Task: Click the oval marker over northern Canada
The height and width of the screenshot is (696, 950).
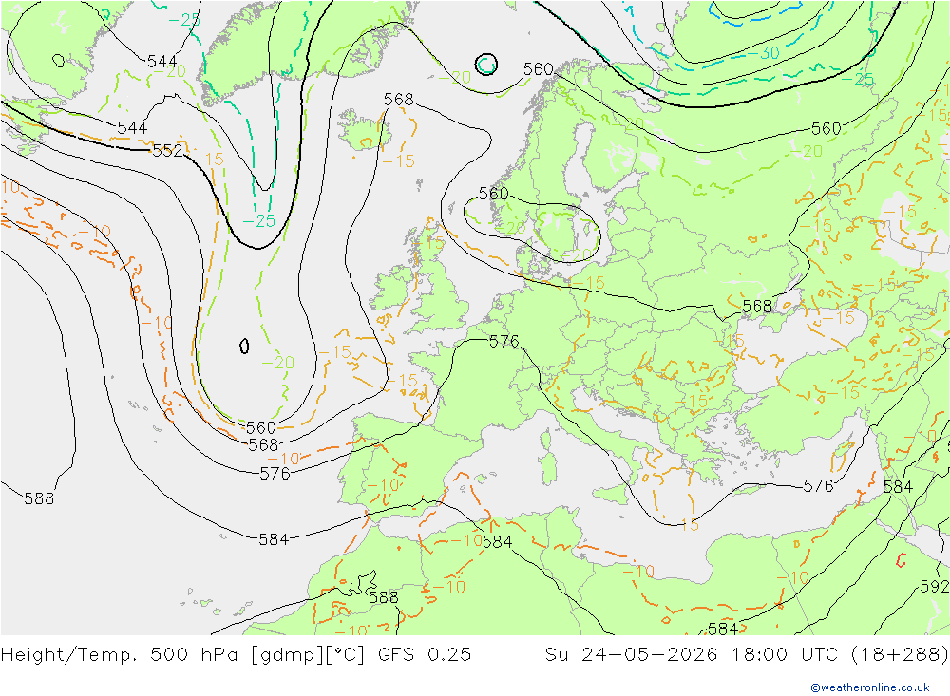Action: (x=59, y=61)
